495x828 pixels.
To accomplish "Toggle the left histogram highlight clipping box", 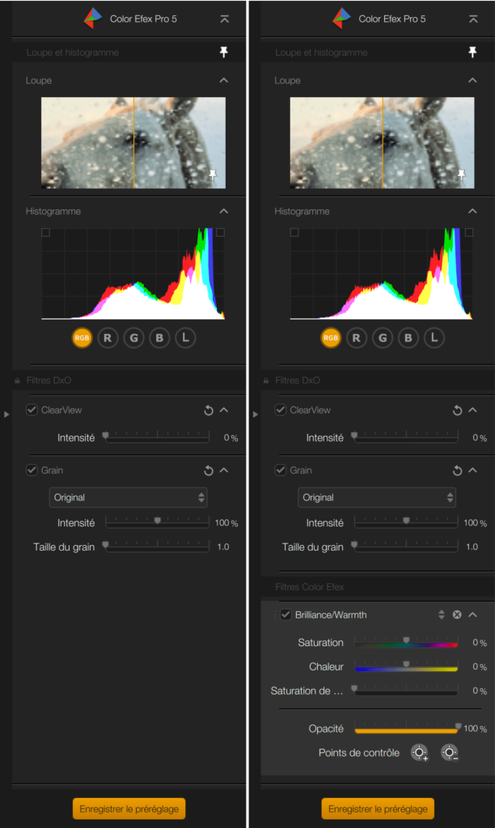I will [220, 232].
